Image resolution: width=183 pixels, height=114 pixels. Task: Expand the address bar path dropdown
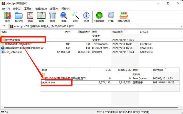(x=181, y=26)
